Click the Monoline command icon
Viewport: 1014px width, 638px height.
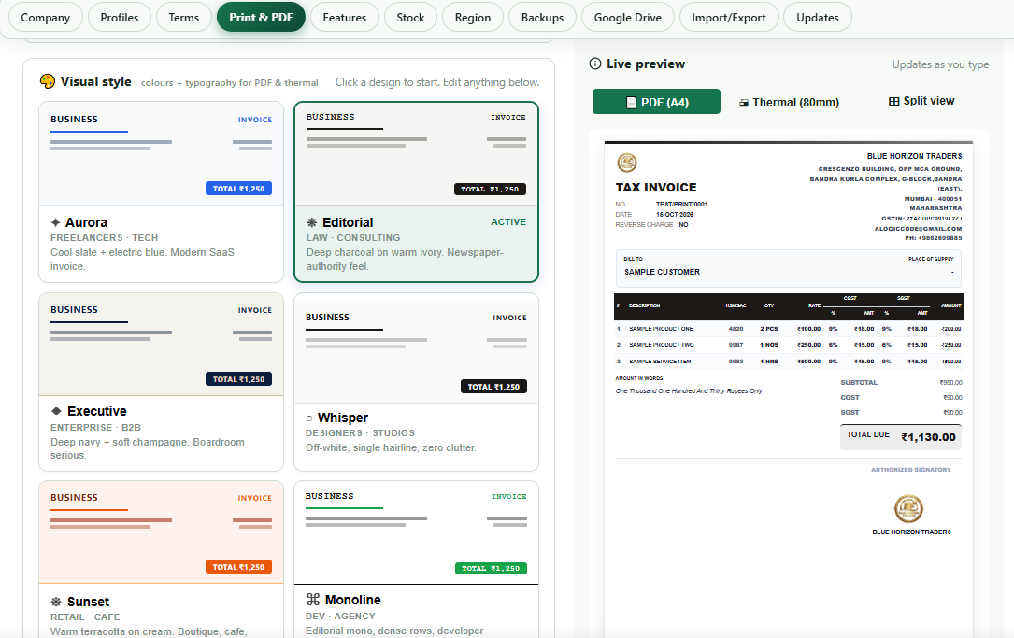[313, 599]
